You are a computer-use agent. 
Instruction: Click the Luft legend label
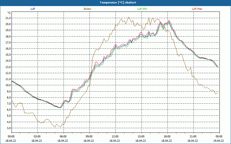point(33,9)
